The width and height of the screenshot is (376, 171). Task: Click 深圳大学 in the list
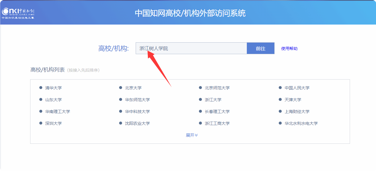tap(53, 123)
